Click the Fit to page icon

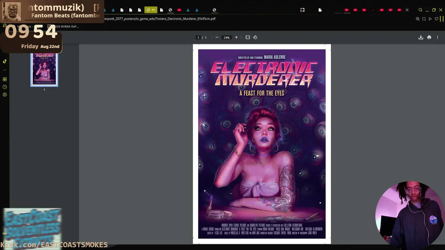248,37
